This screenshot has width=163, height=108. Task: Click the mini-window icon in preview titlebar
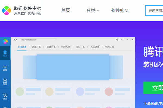[x=122, y=40]
